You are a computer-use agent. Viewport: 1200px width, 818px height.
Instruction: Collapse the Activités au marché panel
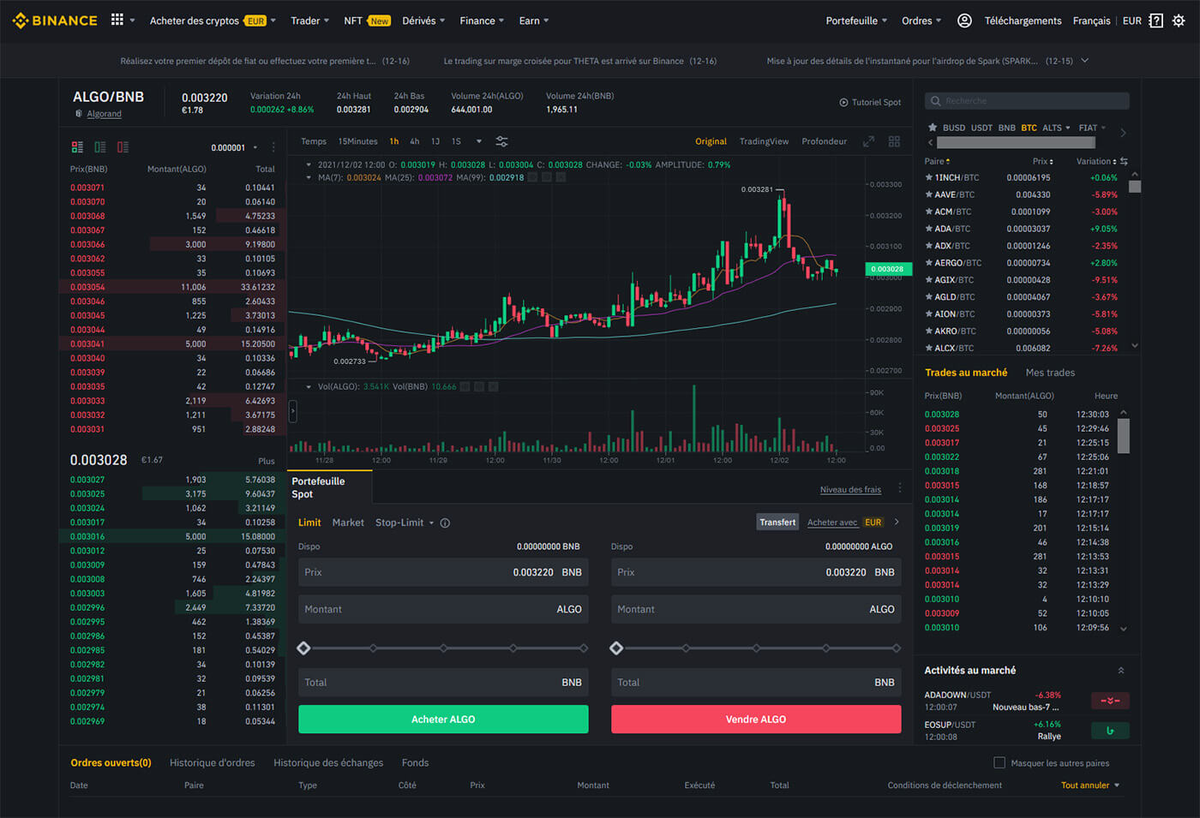point(1121,671)
